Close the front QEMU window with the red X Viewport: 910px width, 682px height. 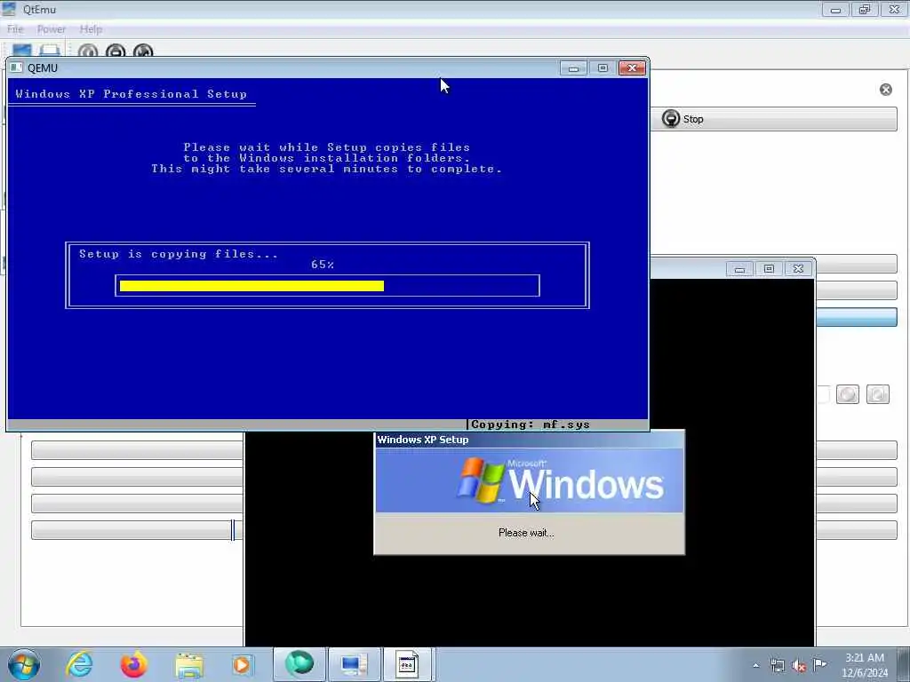tap(632, 68)
